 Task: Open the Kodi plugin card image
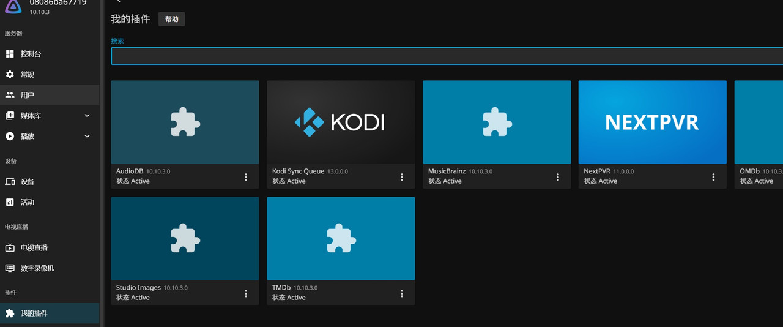pos(341,122)
